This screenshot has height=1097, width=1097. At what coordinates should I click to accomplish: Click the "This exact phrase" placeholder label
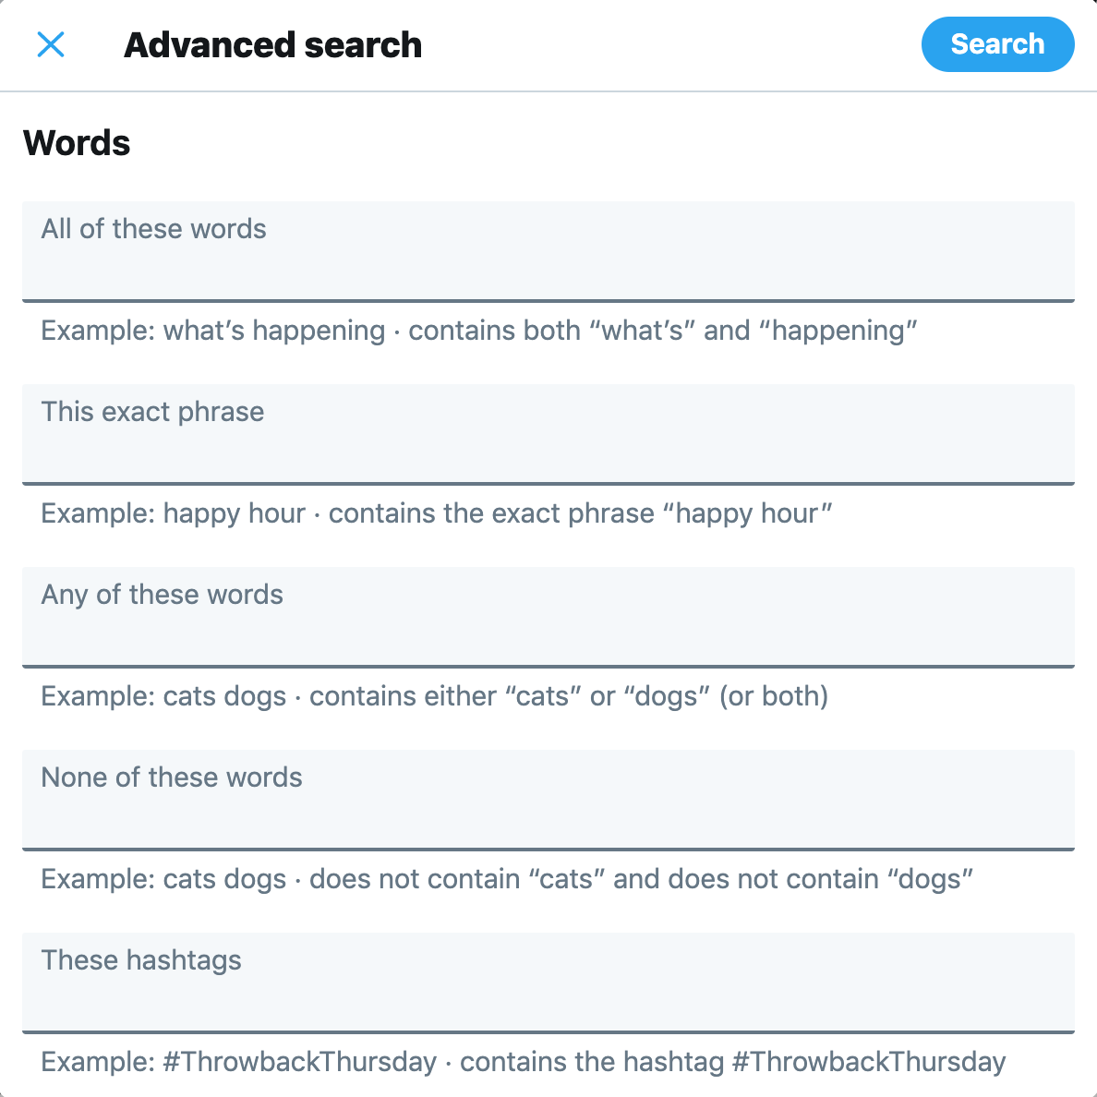[152, 412]
